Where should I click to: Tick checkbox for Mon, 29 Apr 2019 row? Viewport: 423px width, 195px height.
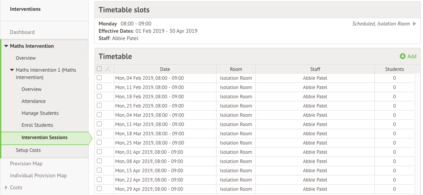point(99,189)
